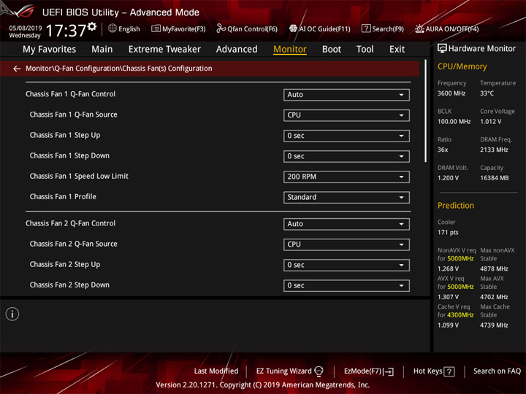Viewport: 526px width, 394px height.
Task: Click the 4300MHz cache frequency text
Action: 460,315
